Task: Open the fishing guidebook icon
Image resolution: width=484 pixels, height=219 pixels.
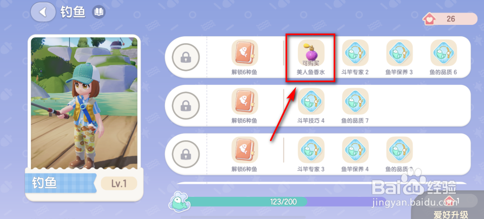Action: [99, 12]
